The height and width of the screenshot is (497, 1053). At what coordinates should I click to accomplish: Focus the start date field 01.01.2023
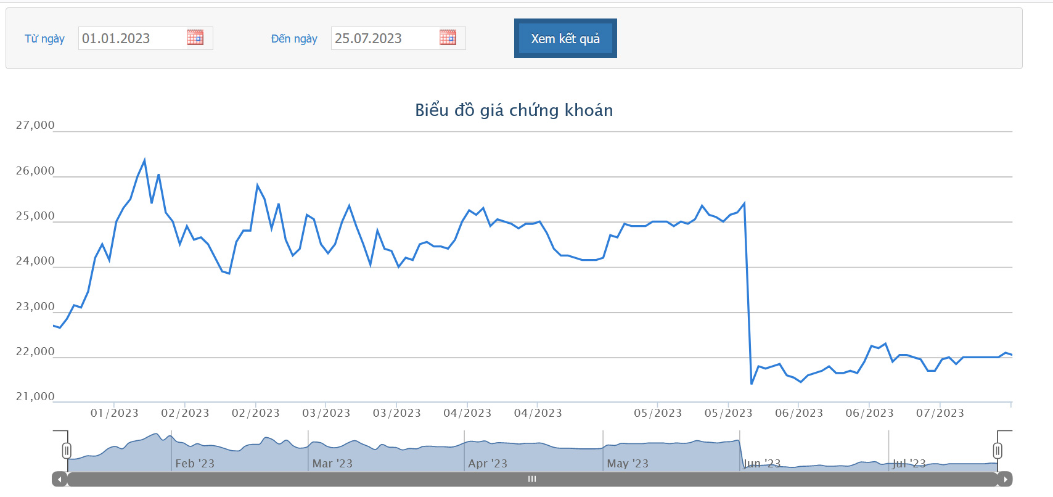(132, 38)
